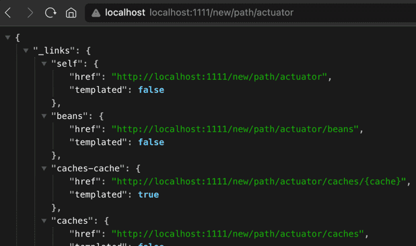Screen dimensions: 416x246
Task: Select the "templated" key under self
Action: tap(98, 90)
